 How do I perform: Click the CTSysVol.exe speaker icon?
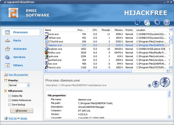coord(46,41)
